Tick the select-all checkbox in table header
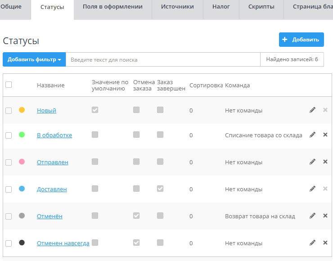Viewport: 333px width, 261px height. [9, 85]
